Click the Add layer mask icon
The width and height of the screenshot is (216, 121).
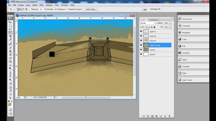(152, 116)
